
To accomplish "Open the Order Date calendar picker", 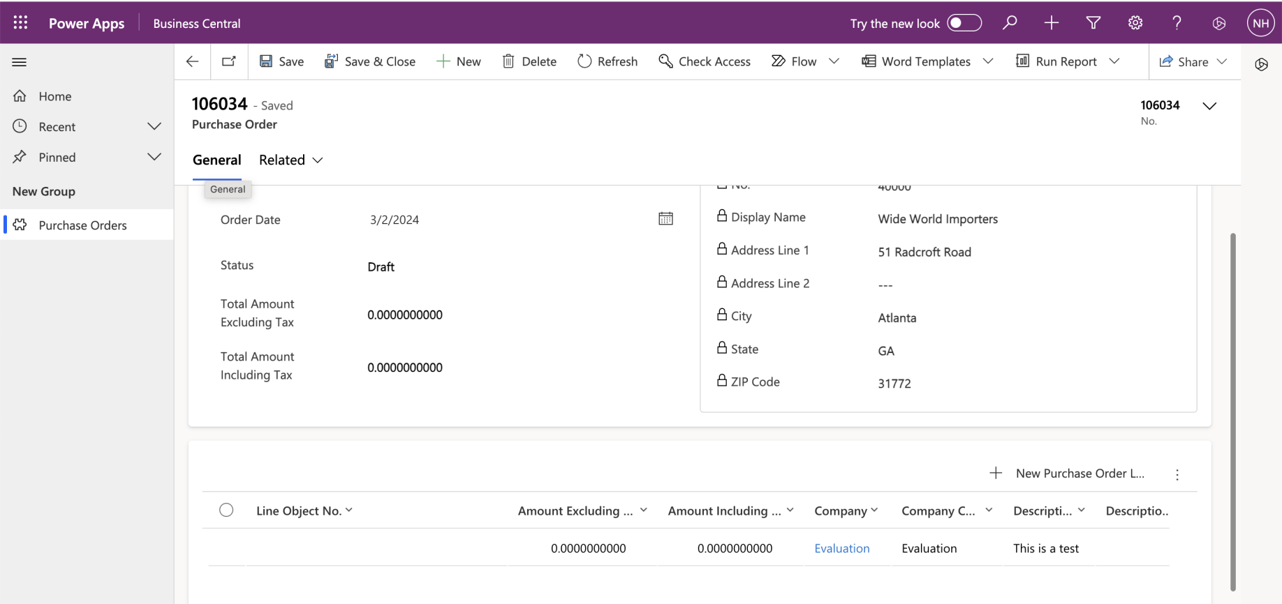I will click(x=665, y=219).
